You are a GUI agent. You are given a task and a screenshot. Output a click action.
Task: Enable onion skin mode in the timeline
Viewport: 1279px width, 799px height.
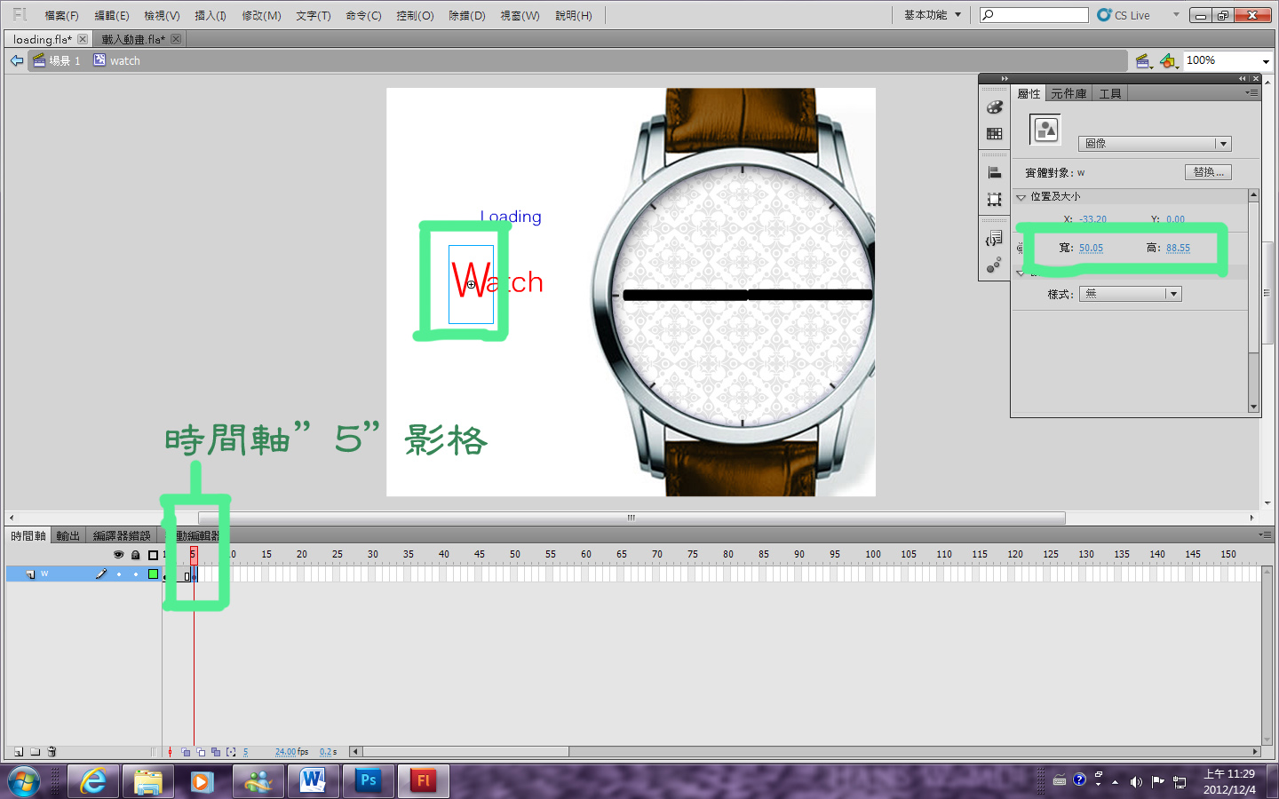[186, 751]
